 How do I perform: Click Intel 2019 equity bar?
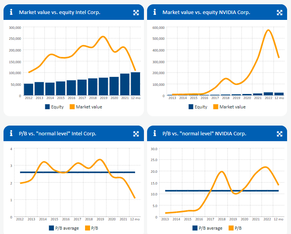click(x=103, y=87)
